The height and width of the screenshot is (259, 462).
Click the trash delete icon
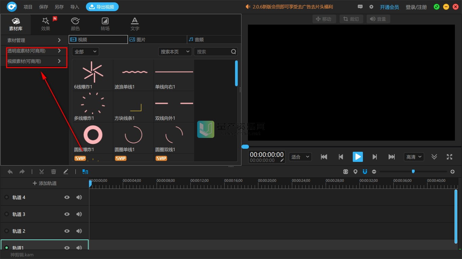point(53,172)
